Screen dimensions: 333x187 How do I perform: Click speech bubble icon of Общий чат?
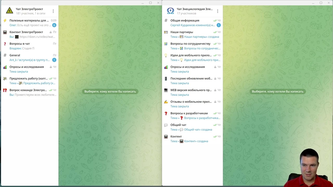[x=166, y=125]
